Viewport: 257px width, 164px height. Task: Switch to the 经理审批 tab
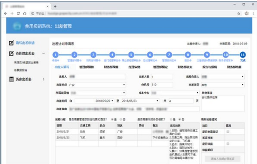click(134, 67)
